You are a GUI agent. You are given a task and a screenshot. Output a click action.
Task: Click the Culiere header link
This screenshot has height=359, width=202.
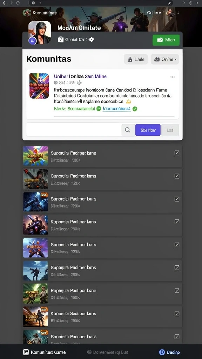(154, 13)
